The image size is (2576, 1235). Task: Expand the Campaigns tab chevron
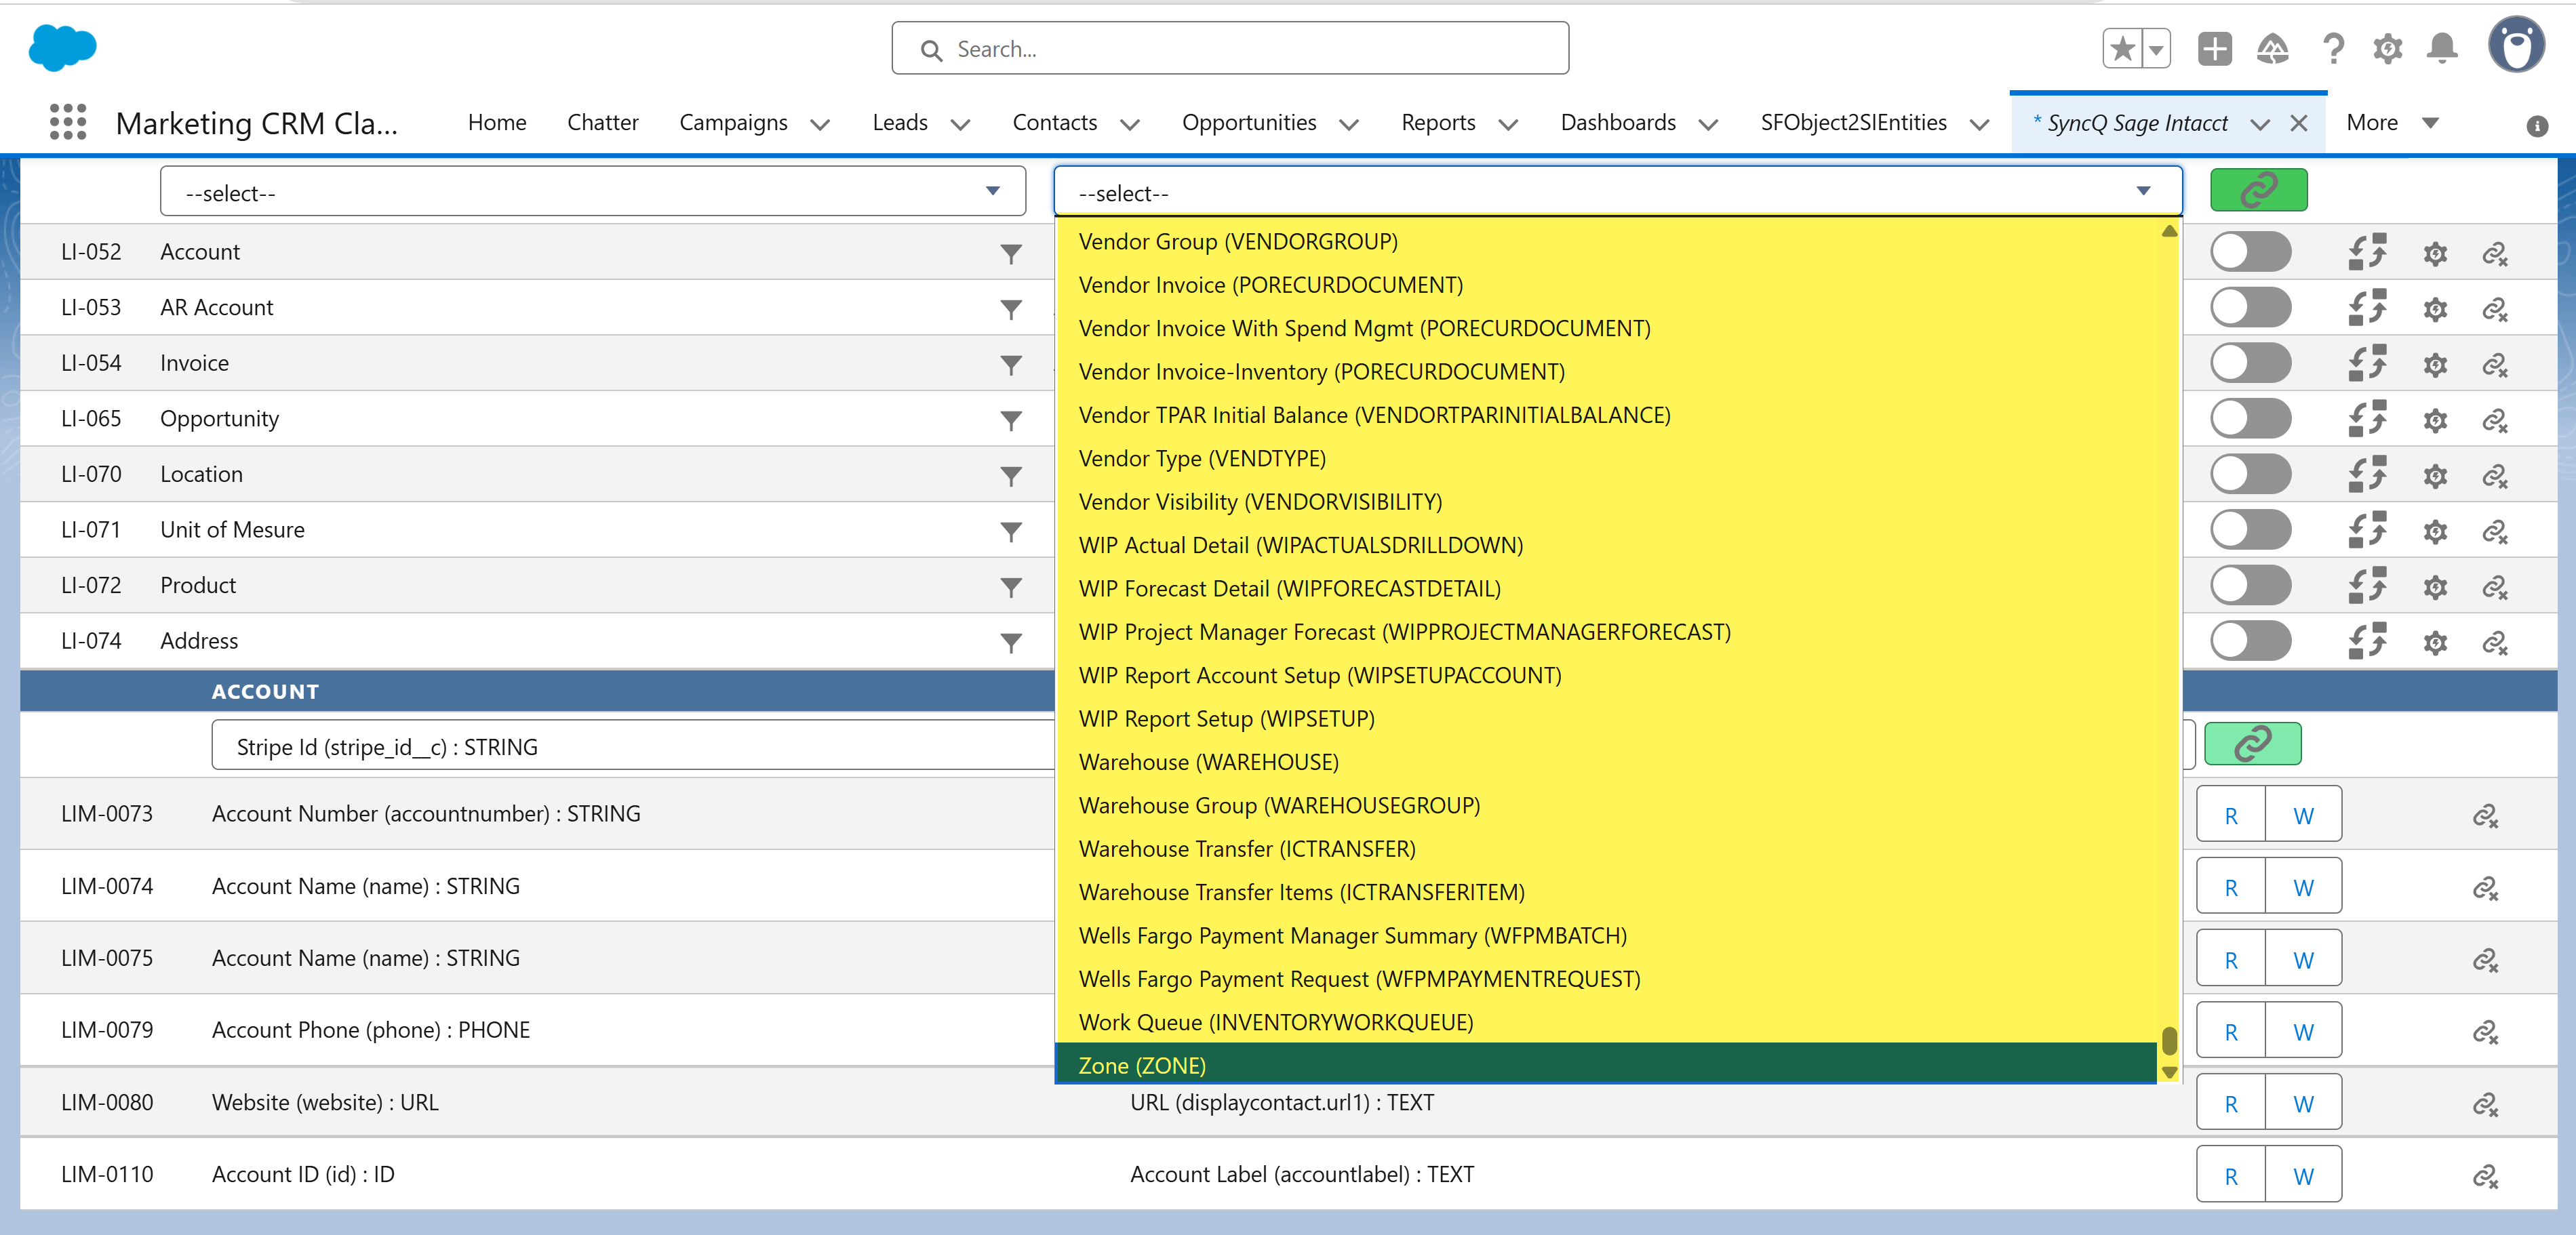point(820,125)
